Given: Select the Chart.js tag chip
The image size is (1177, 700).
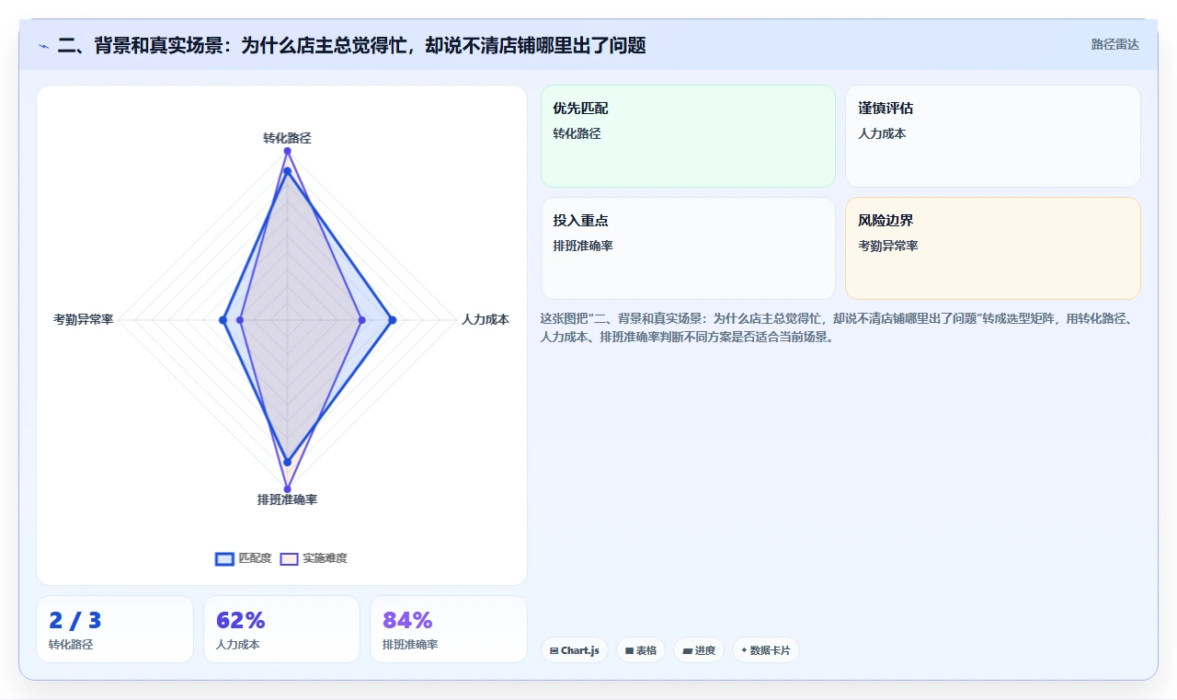Looking at the screenshot, I should (575, 650).
